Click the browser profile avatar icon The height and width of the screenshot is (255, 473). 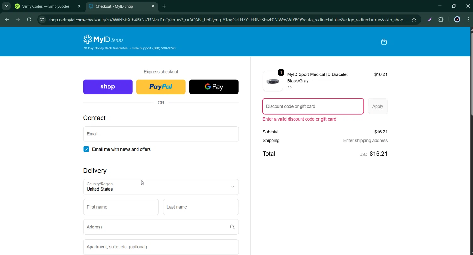coord(457,20)
